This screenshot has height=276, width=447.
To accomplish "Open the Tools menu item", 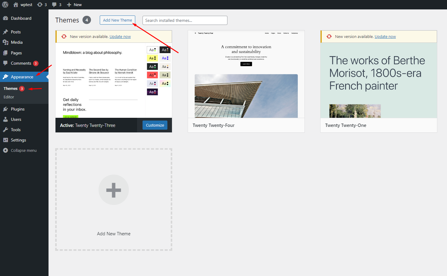I will click(15, 130).
